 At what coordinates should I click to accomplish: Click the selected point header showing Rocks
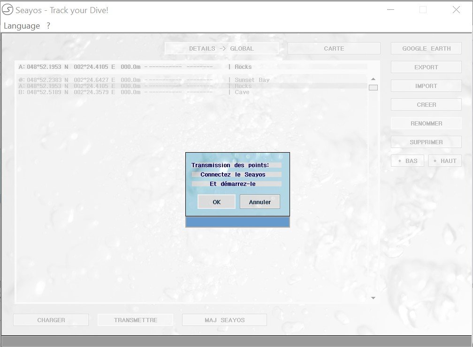192,67
